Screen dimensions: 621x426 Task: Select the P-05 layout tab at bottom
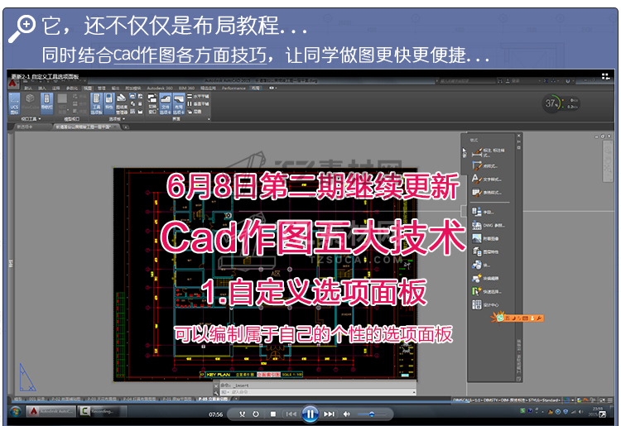213,399
